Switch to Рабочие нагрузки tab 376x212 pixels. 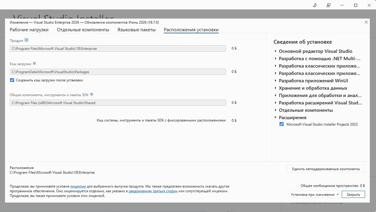[29, 30]
